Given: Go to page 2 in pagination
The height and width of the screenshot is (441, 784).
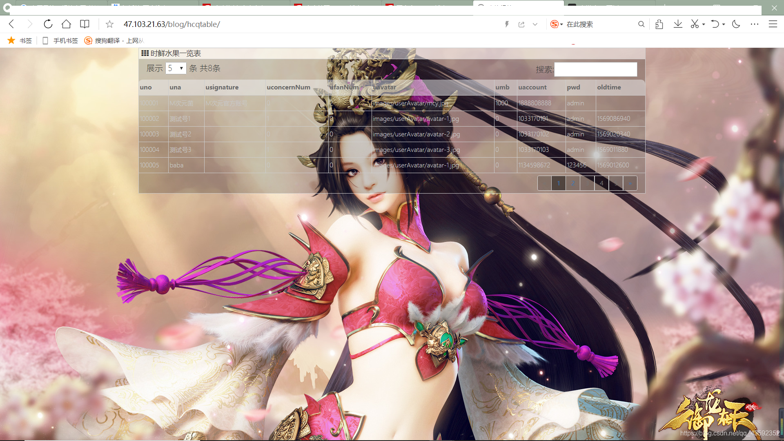Looking at the screenshot, I should pos(572,183).
